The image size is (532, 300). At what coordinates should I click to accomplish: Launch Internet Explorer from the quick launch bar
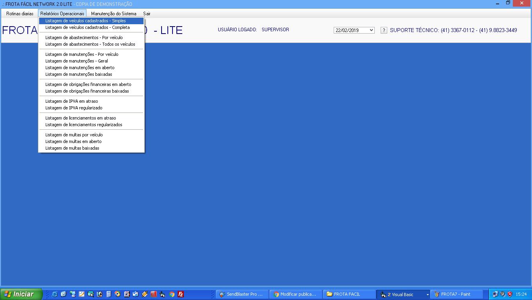[x=55, y=294]
